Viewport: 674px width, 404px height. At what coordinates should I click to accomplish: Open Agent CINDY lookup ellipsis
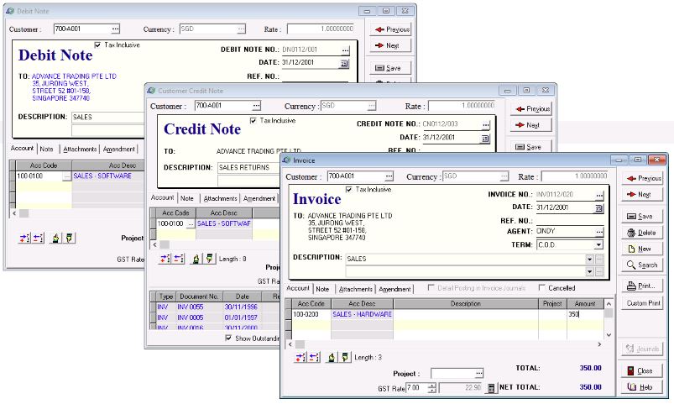[599, 232]
